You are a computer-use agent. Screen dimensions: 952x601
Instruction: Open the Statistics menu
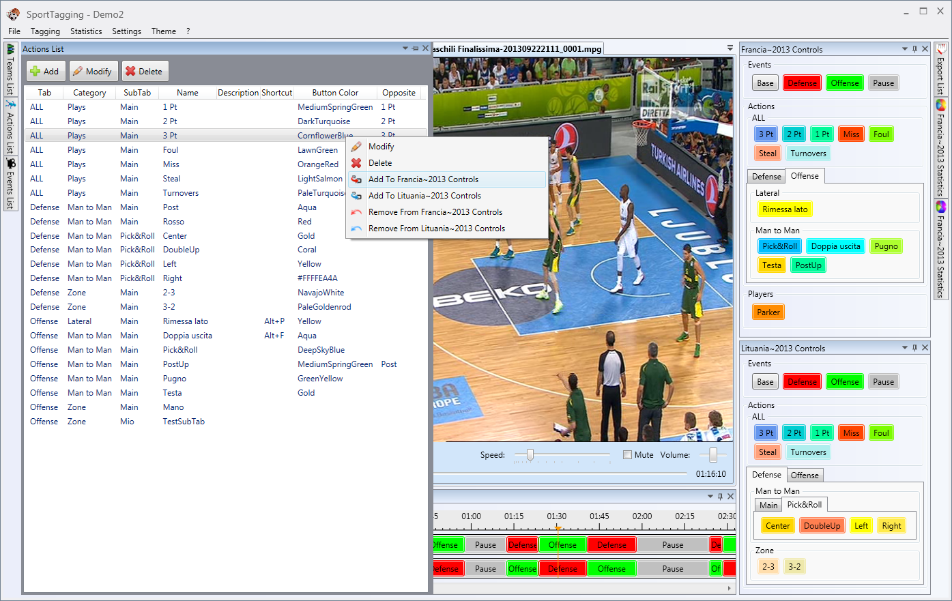pos(86,31)
